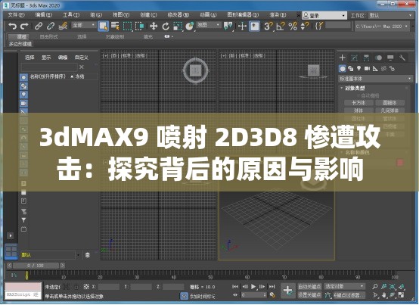Click the Play Animation button

click(253, 287)
